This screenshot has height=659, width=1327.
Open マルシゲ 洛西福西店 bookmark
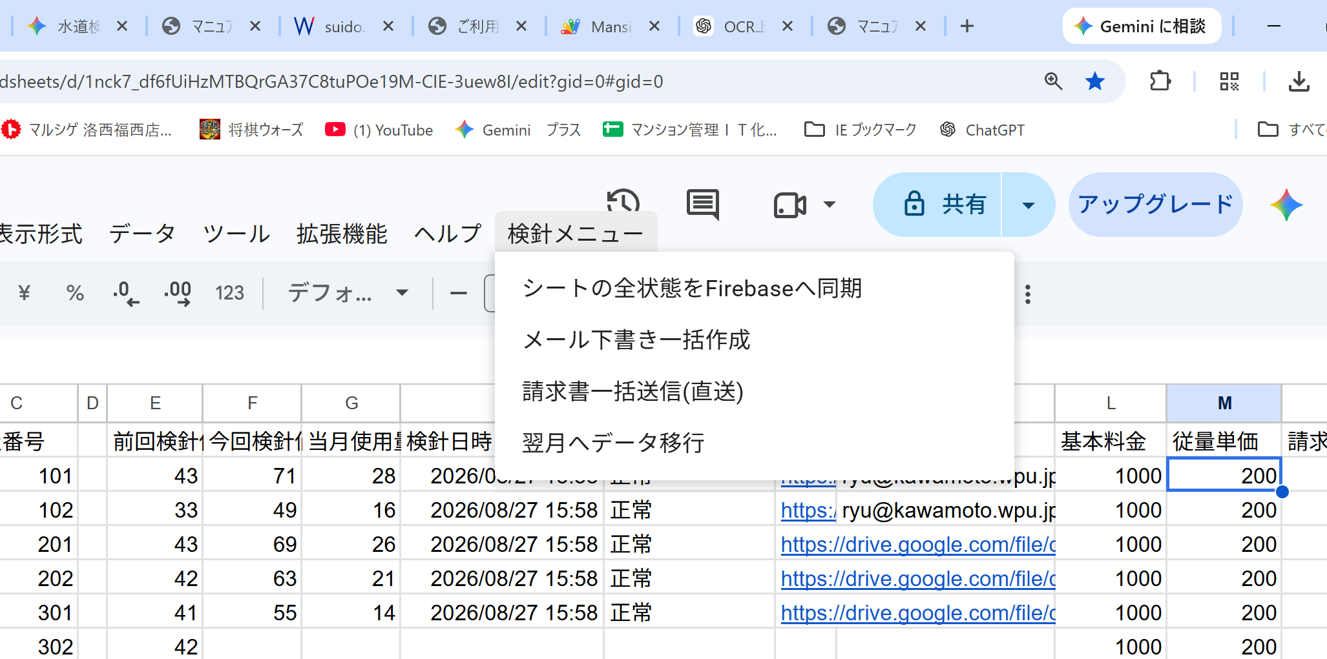click(87, 130)
